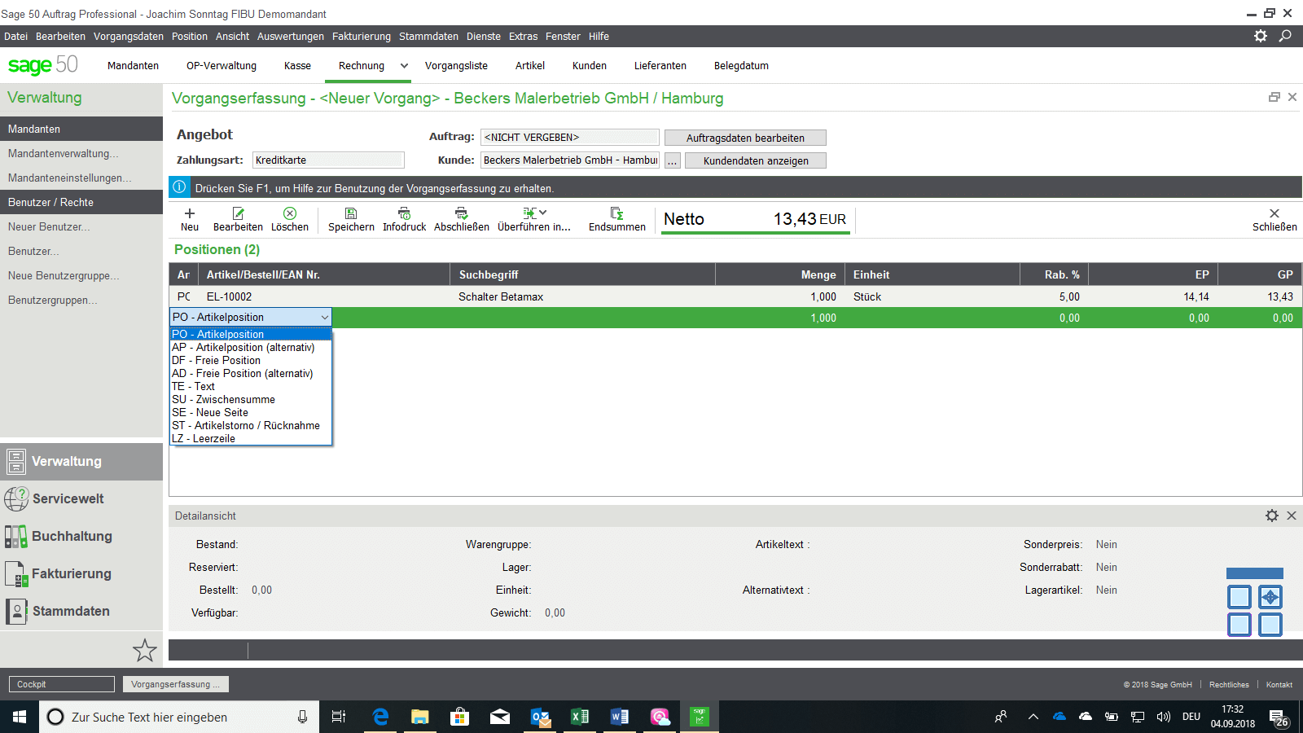The width and height of the screenshot is (1303, 733).
Task: Click the Auftragsdaten bearbeiten button
Action: (745, 138)
